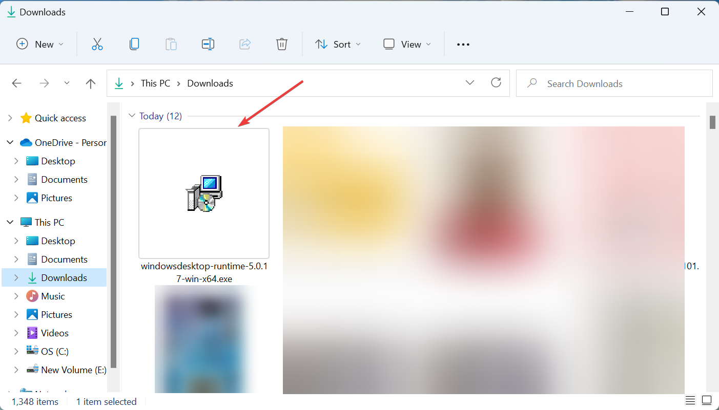Open the Sort dropdown
The image size is (719, 410).
(x=338, y=44)
